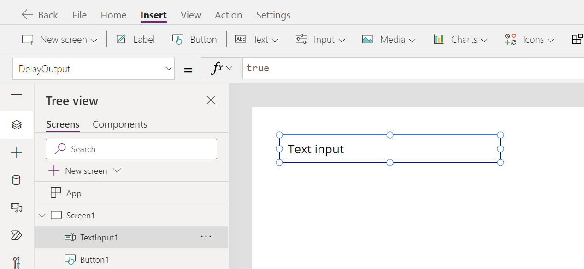
Task: Close the Tree view panel
Action: point(211,100)
